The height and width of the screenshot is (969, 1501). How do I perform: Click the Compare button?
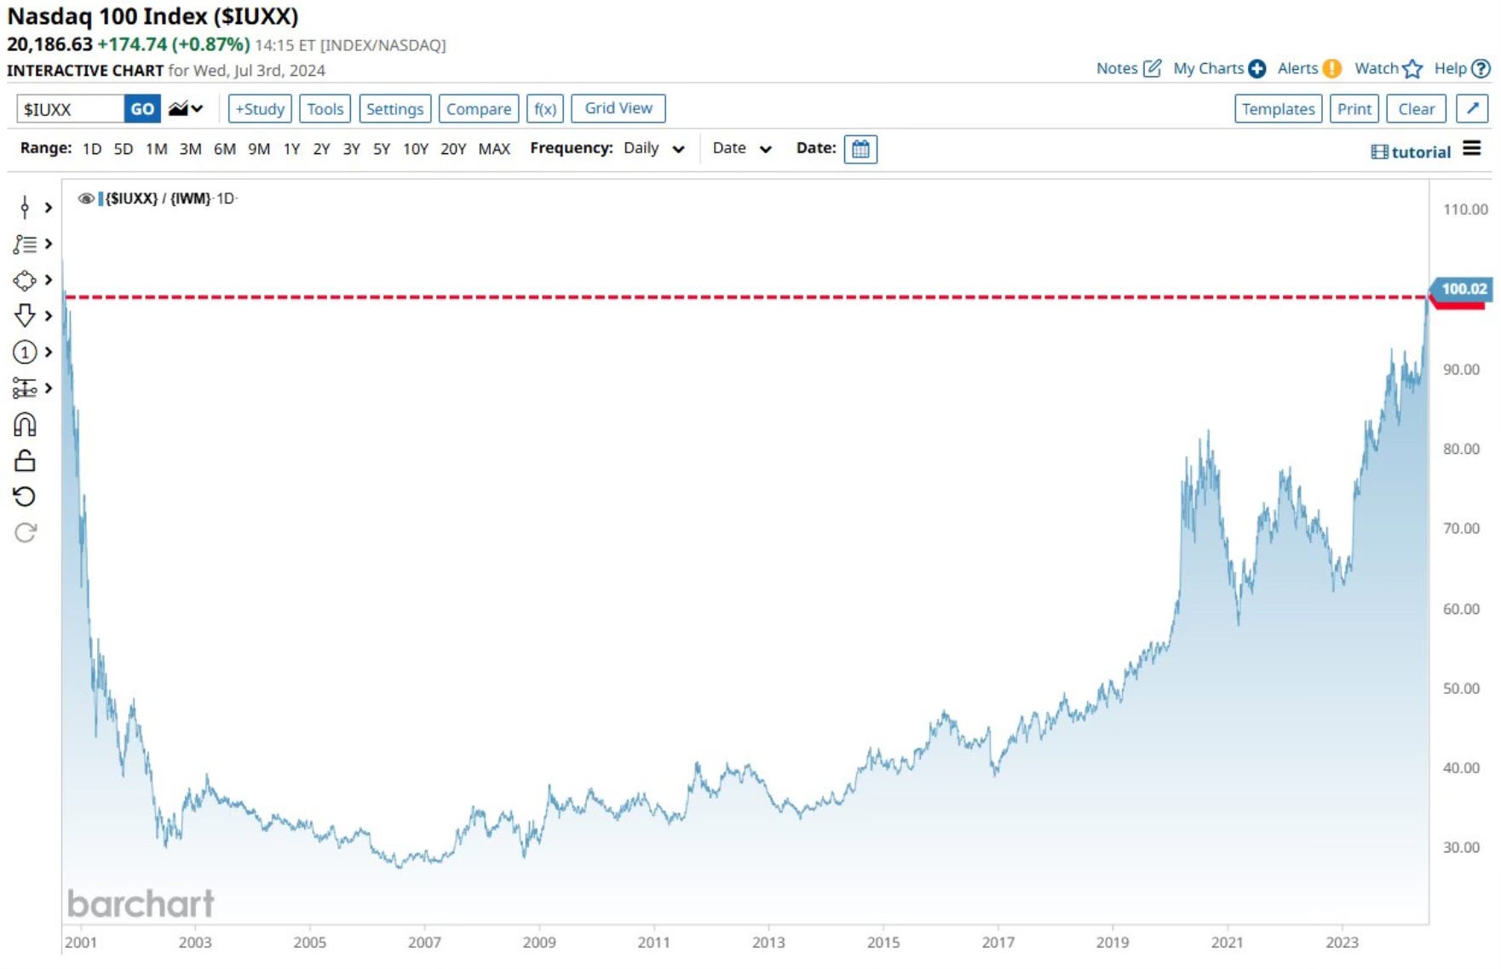click(x=479, y=109)
